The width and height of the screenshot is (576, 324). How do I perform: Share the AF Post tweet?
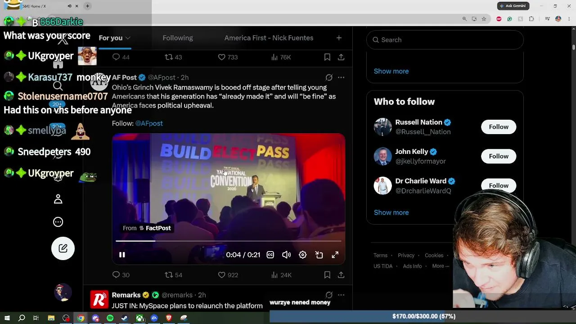[341, 275]
